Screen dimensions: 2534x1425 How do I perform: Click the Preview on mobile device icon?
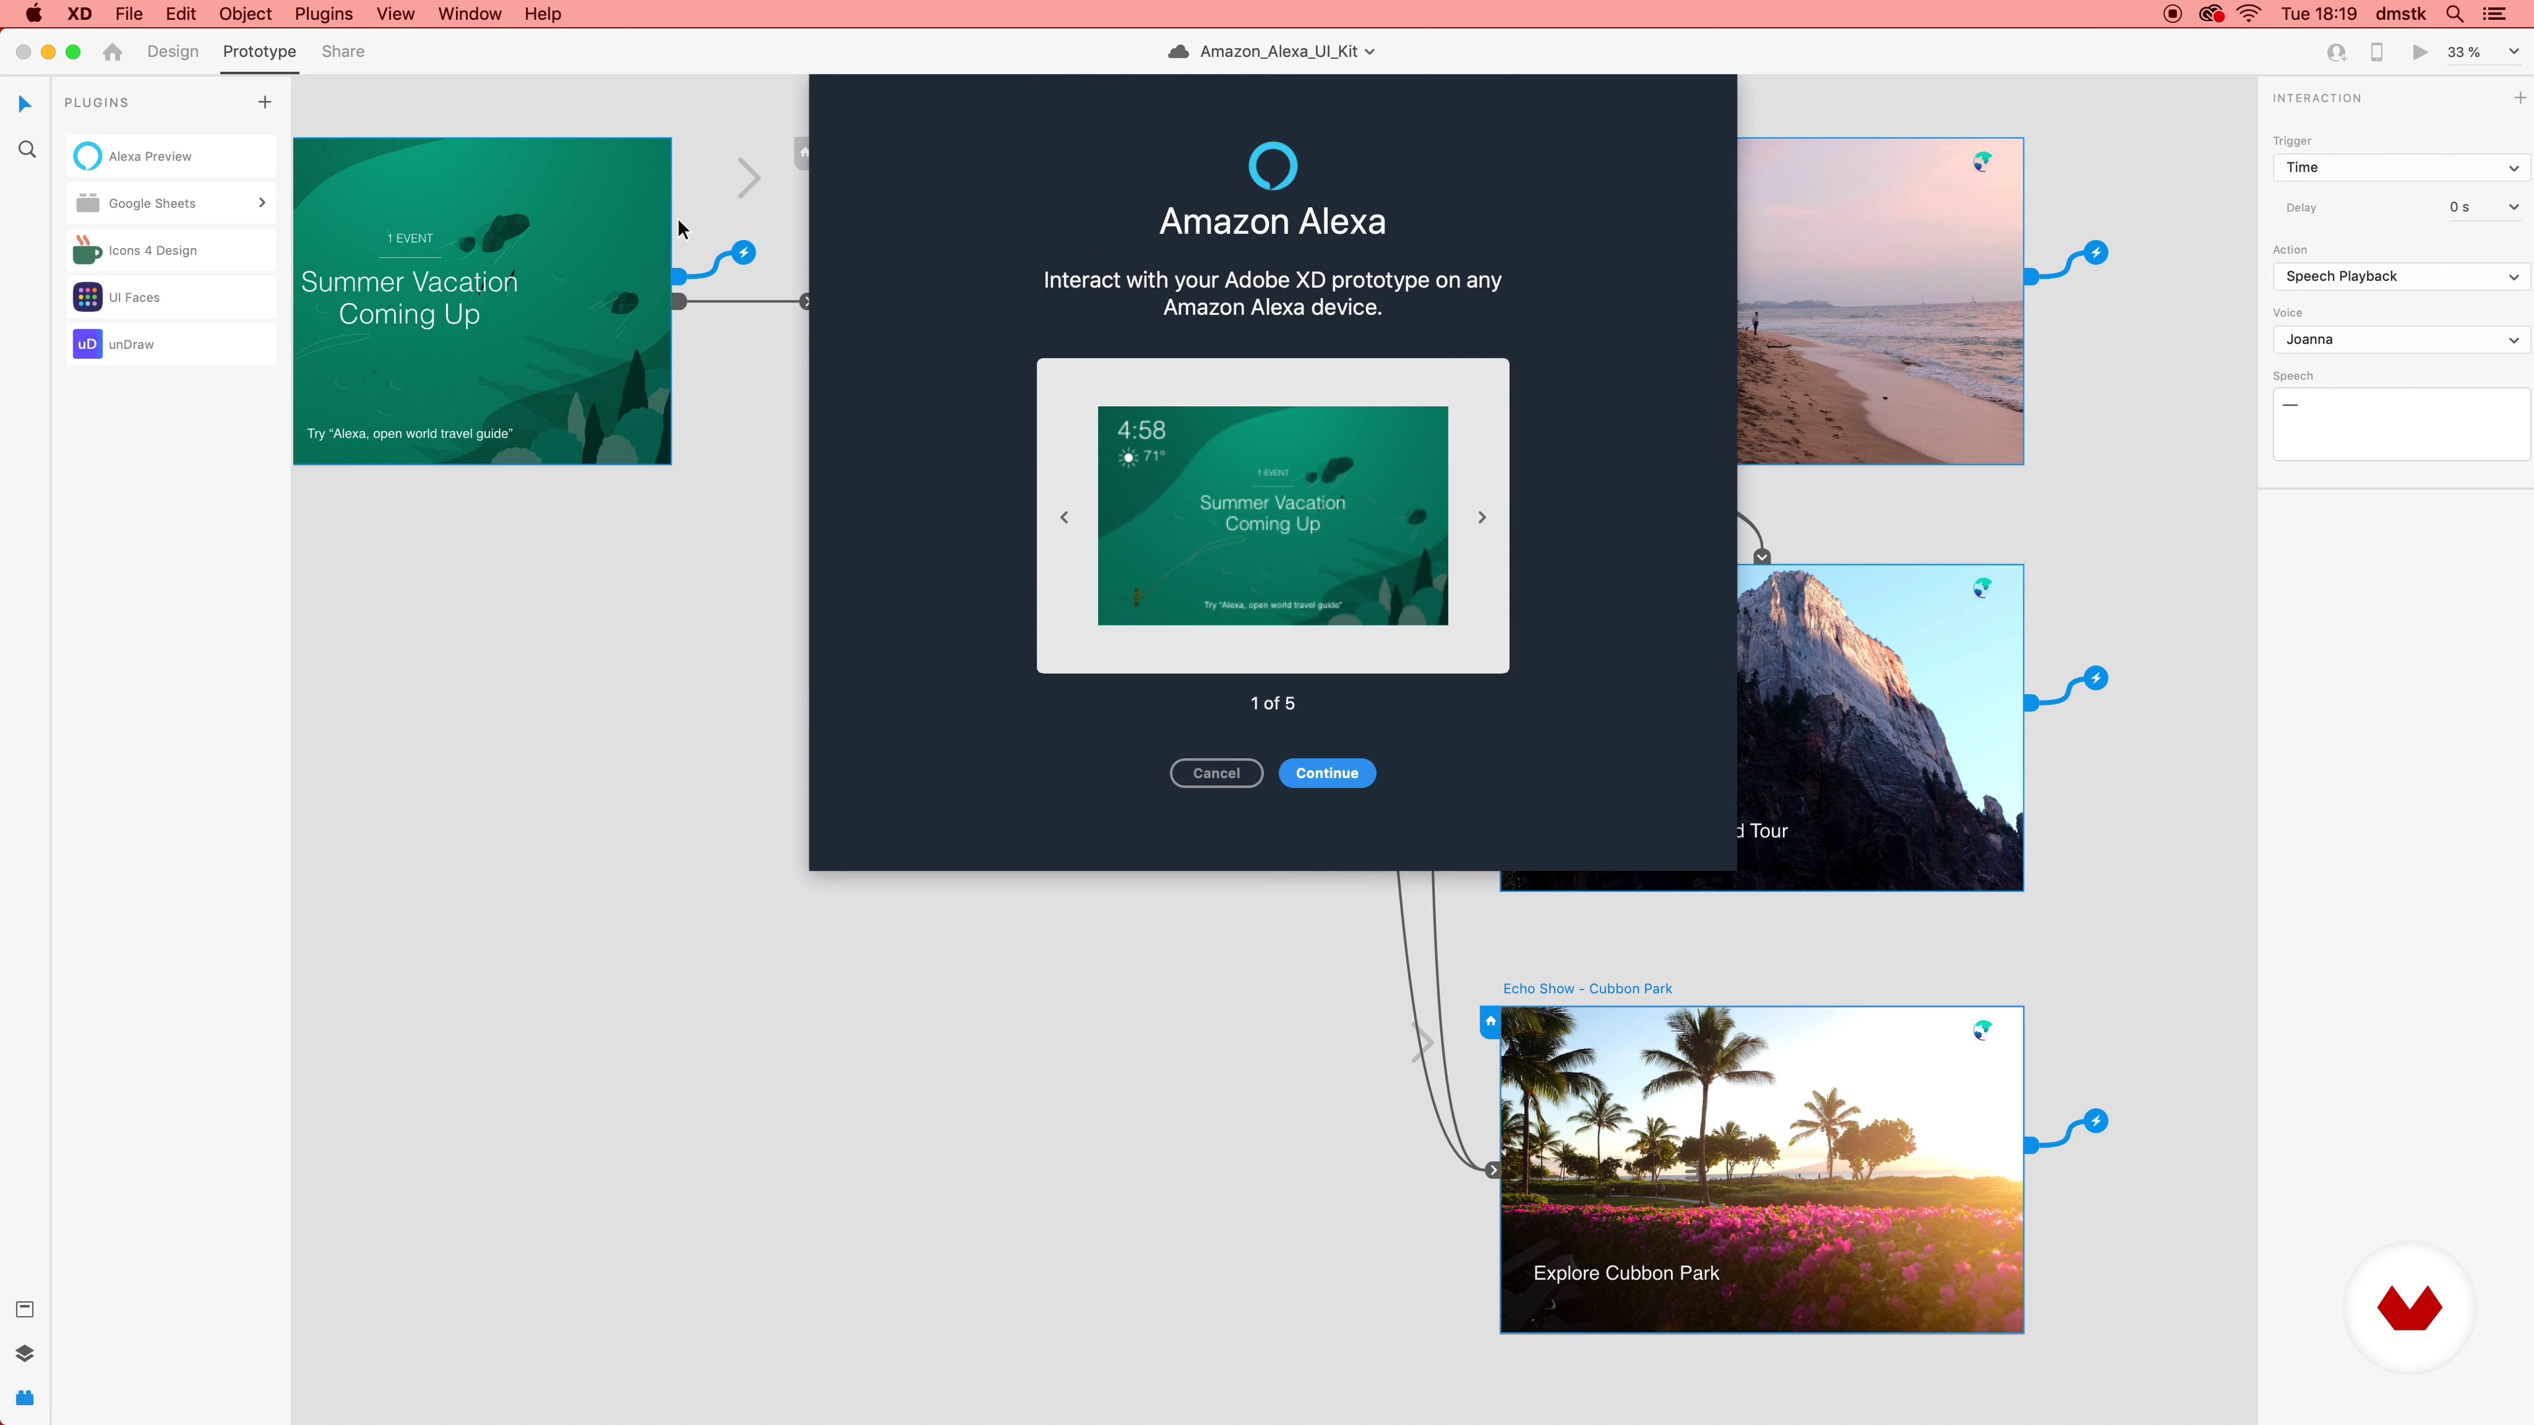pyautogui.click(x=2376, y=52)
